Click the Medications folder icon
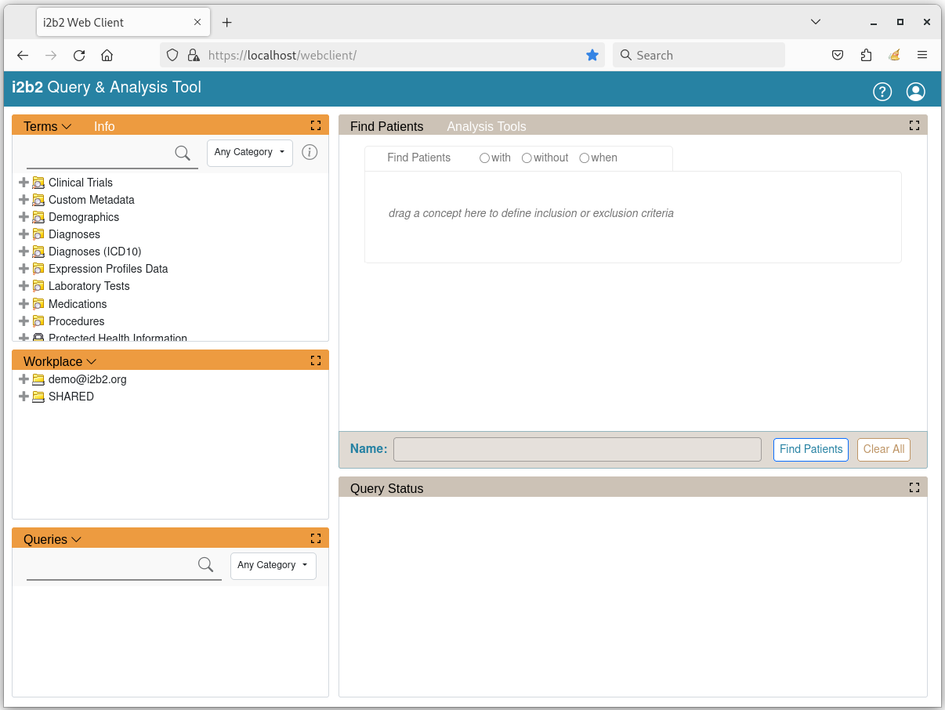The width and height of the screenshot is (945, 710). 38,304
